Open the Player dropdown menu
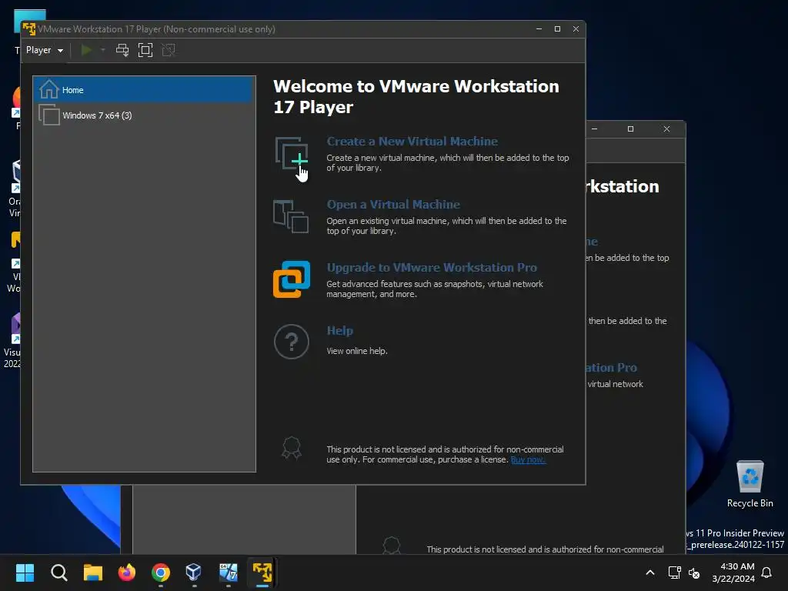This screenshot has height=591, width=788. pos(44,50)
